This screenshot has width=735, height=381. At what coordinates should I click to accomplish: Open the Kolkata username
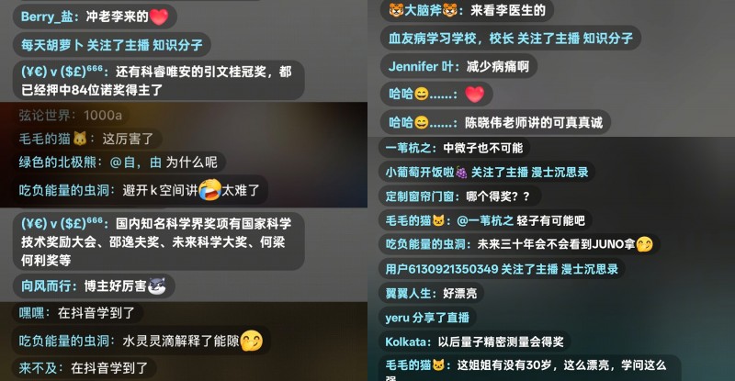pyautogui.click(x=405, y=342)
